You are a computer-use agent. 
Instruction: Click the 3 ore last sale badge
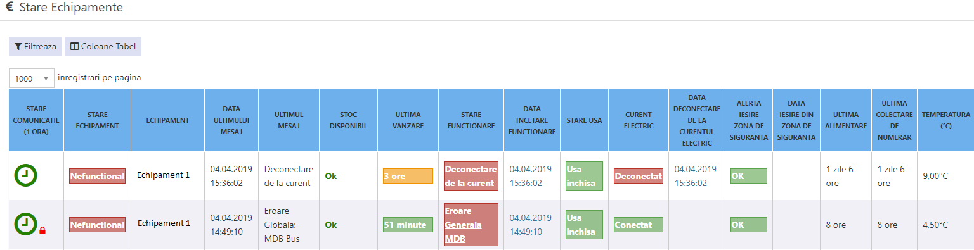(x=408, y=176)
